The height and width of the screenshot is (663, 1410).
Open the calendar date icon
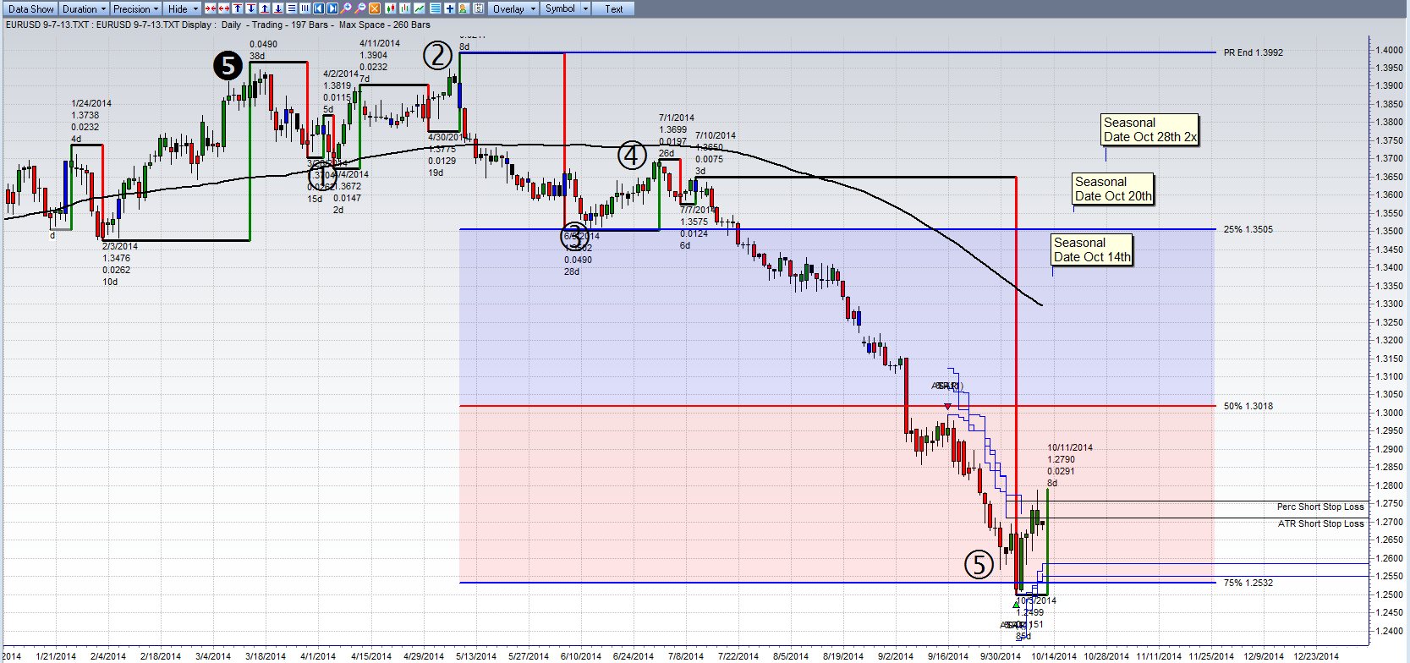coord(479,8)
